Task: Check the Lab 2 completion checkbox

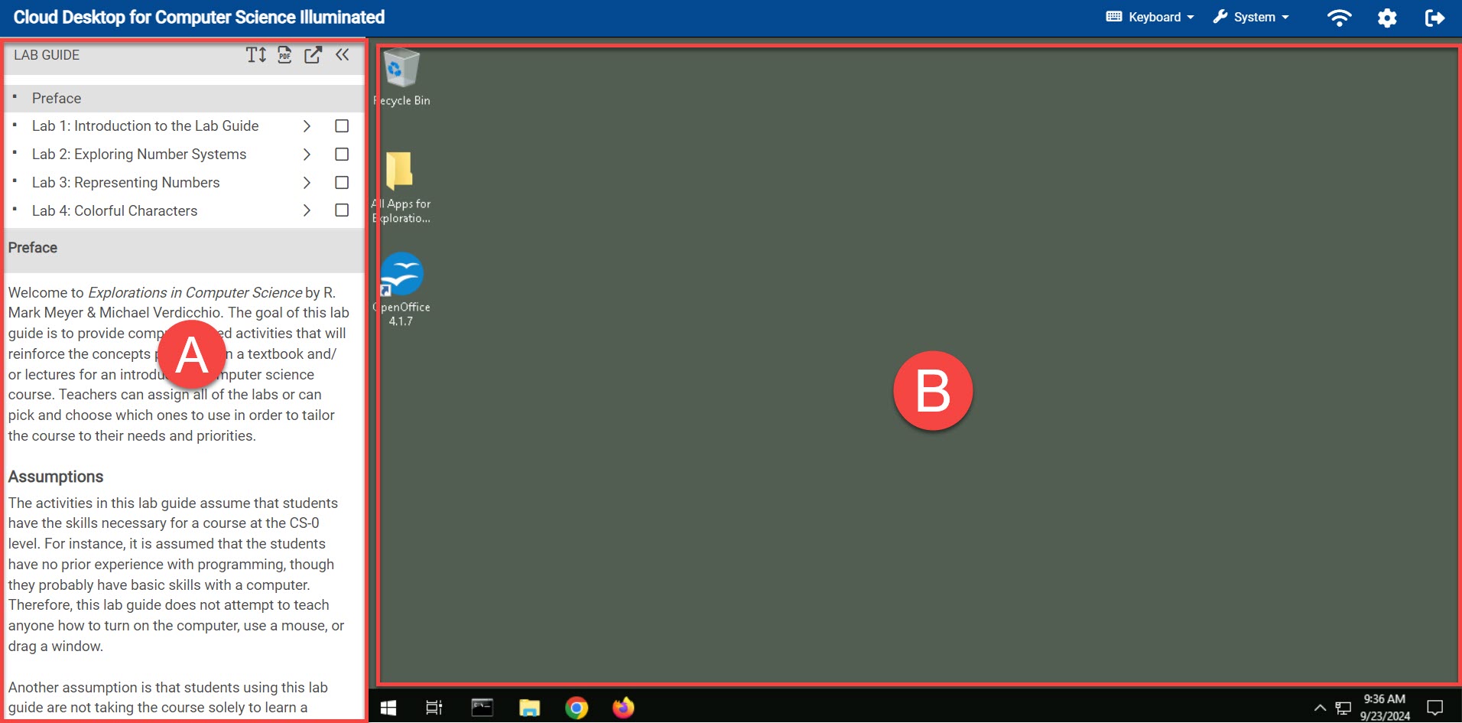Action: pos(341,154)
